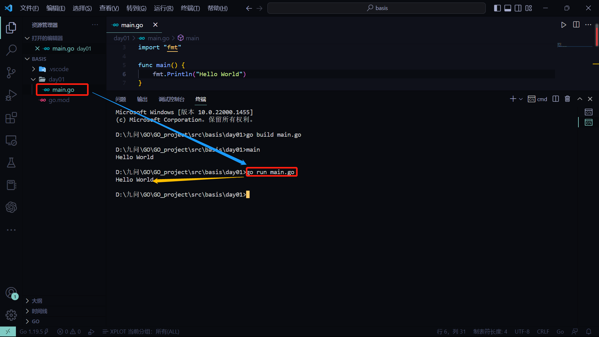Open Manage settings gear
Screen dimensions: 599x337
(x=11, y=315)
